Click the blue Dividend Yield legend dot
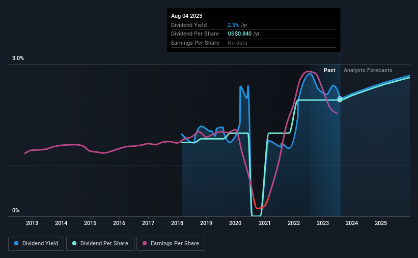Image resolution: width=418 pixels, height=258 pixels. 16,243
